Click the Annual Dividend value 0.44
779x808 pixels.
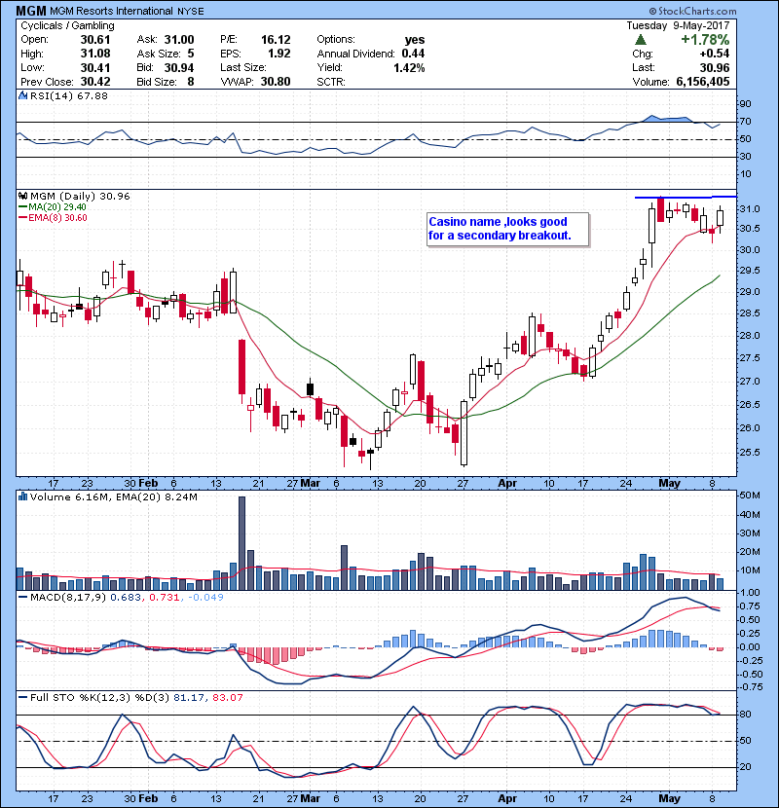coord(413,54)
